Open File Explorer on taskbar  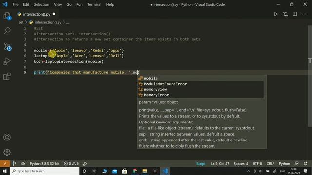pyautogui.click(x=145, y=171)
